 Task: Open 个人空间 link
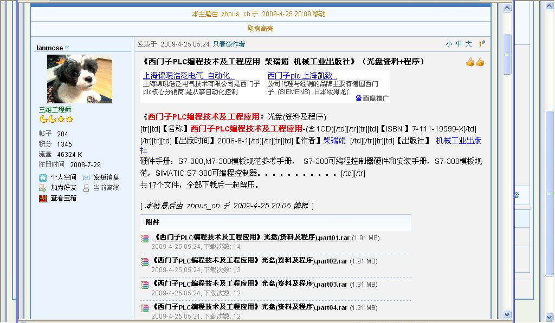tap(63, 177)
